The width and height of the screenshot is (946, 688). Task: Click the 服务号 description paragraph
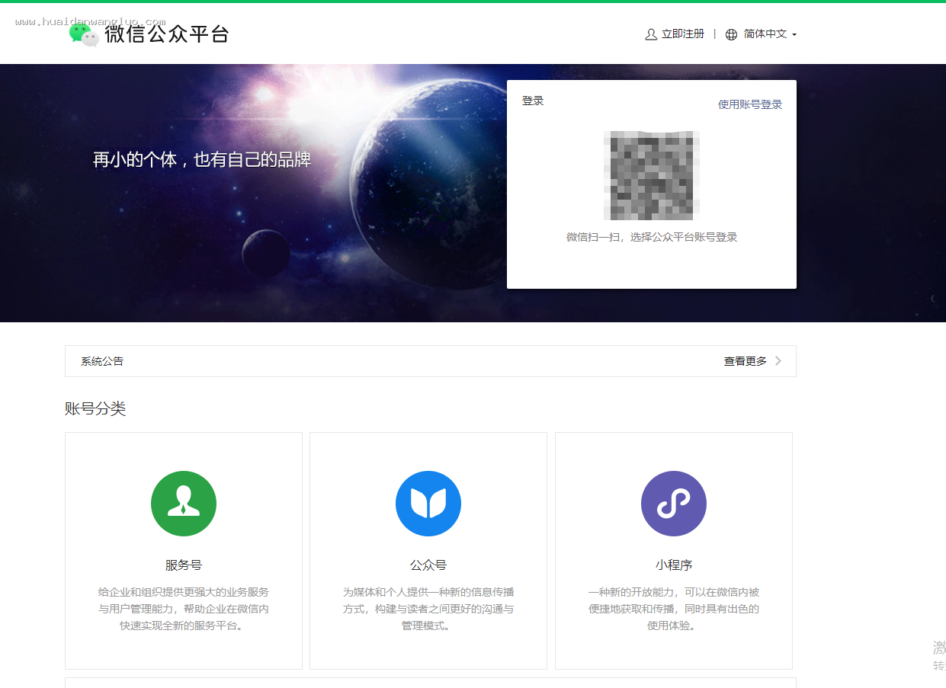click(184, 609)
